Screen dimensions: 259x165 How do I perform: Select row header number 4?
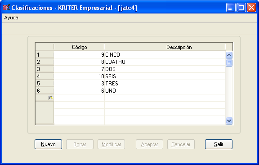[45, 76]
